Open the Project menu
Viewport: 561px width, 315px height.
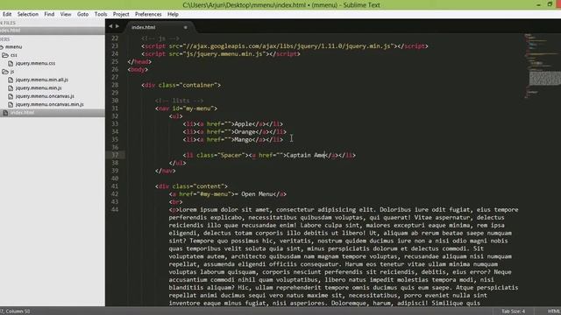point(121,14)
